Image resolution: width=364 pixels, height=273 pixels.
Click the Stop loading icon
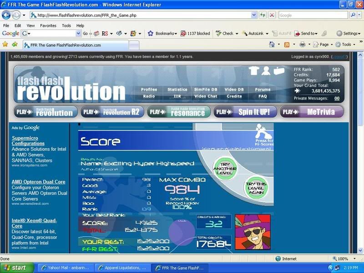tap(272, 15)
